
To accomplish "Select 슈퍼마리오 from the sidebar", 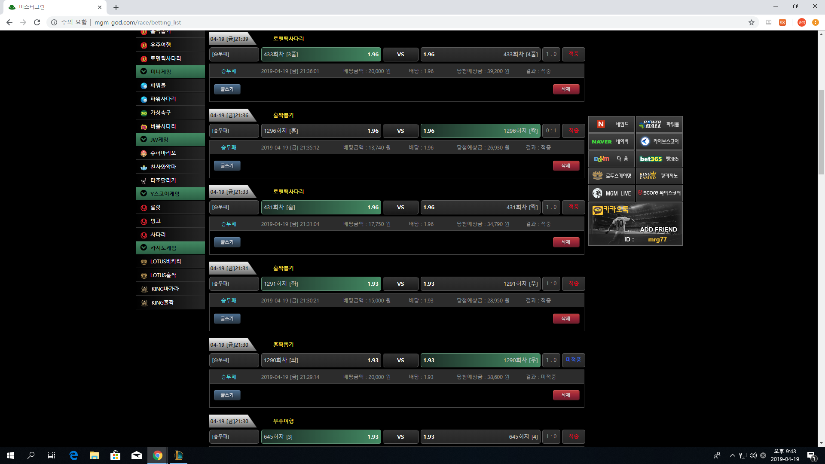I will pyautogui.click(x=163, y=153).
